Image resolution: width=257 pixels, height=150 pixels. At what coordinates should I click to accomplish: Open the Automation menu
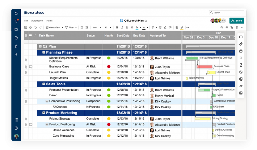click(x=37, y=21)
